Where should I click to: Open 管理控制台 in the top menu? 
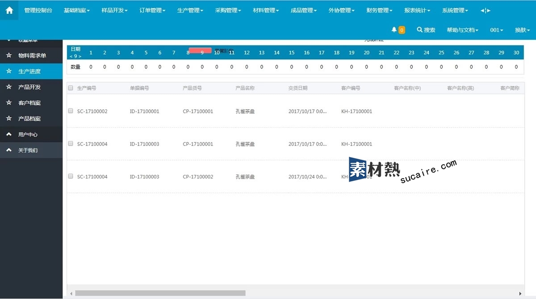click(x=38, y=10)
